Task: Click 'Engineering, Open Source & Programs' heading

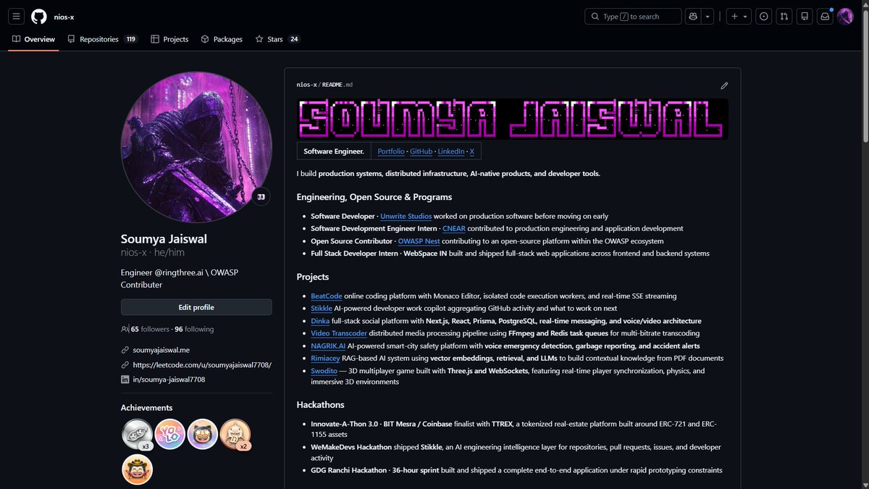Action: (374, 197)
